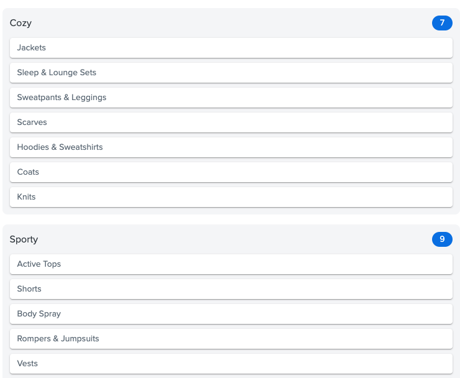Click the Scarves label text
This screenshot has height=378, width=460.
pos(32,122)
